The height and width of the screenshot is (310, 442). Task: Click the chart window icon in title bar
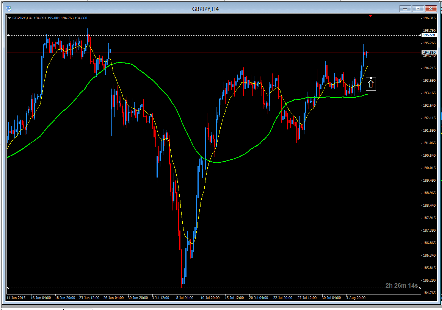tap(9, 9)
